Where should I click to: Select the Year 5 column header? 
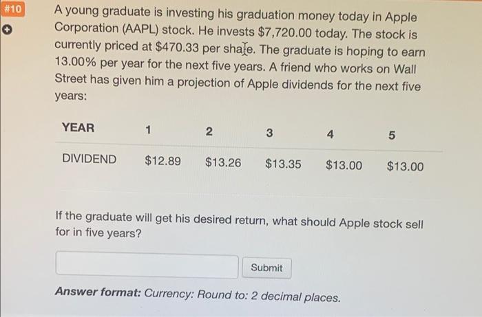[392, 135]
